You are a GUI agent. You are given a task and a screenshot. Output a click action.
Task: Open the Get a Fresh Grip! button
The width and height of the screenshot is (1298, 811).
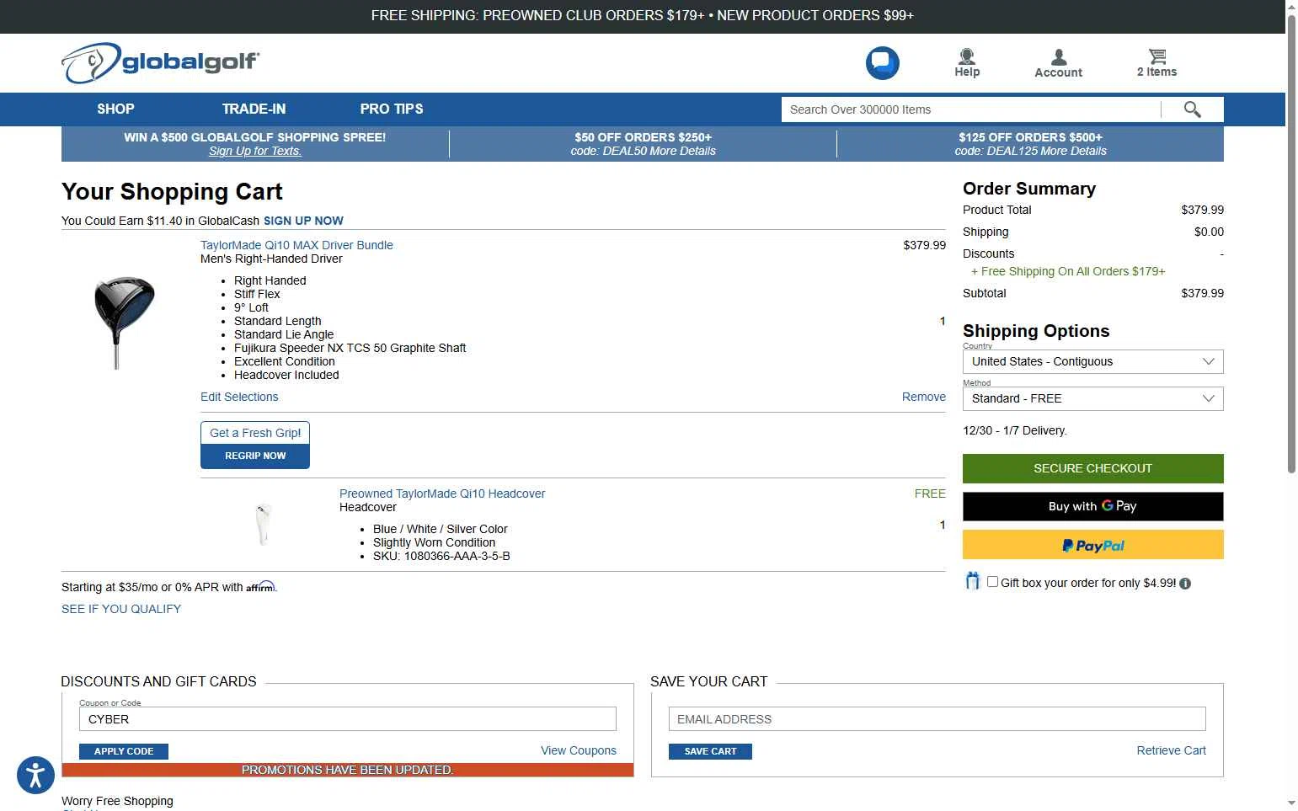[x=255, y=433]
